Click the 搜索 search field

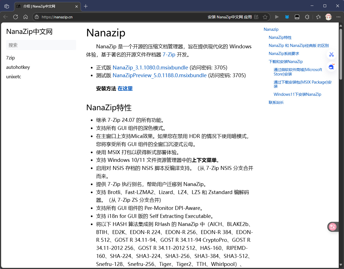click(41, 45)
